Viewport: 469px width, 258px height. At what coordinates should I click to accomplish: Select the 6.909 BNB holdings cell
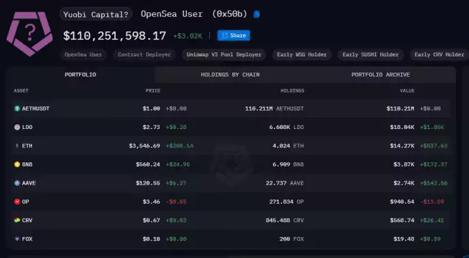[288, 164]
